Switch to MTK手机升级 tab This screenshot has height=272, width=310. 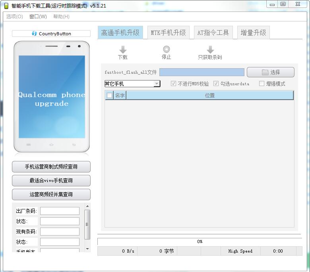click(168, 33)
